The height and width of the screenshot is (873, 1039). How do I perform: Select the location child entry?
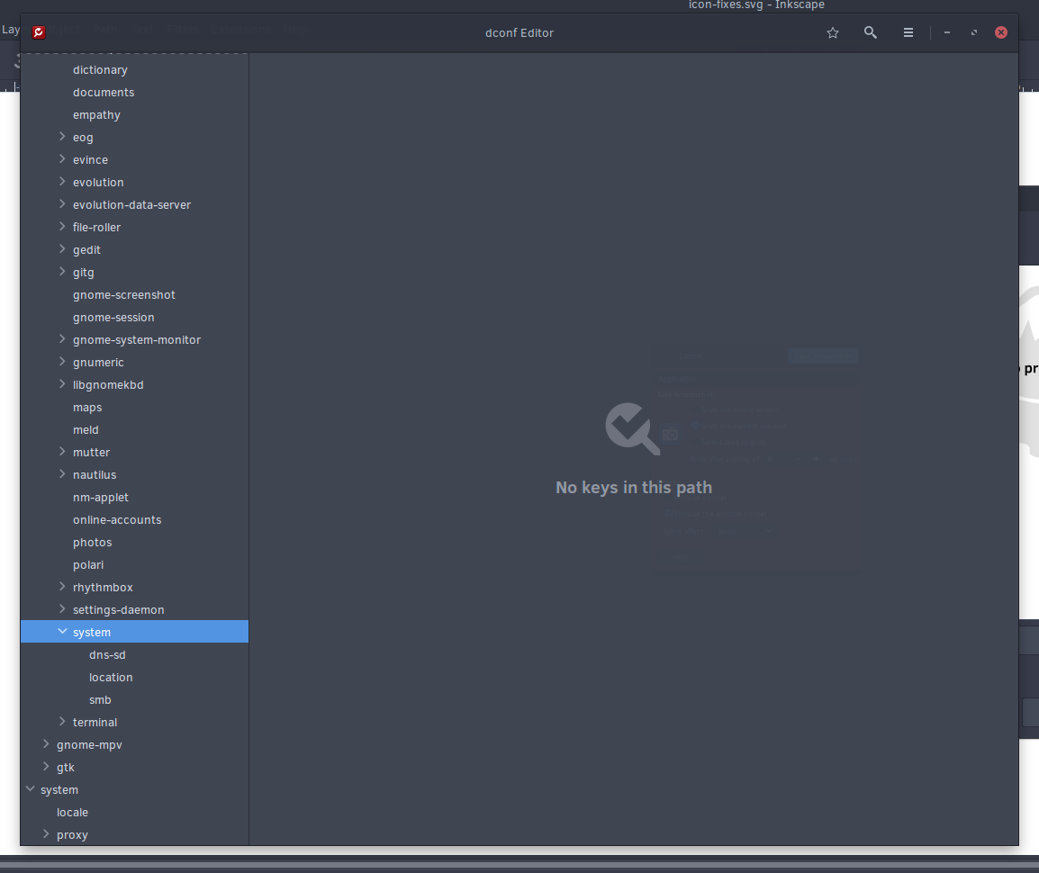pos(111,678)
